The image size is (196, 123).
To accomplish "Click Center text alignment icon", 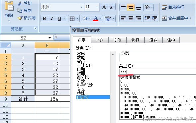I will [x=131, y=18].
